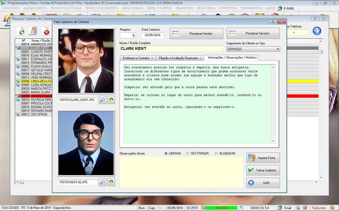
Task: Open AGENDAMENTO menu
Action: 35,8
